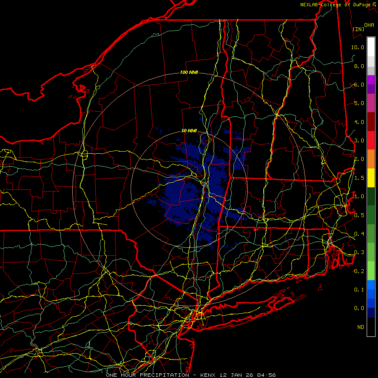This screenshot has width=378, height=378.
Task: Click the '0.5' legend value
Action: coord(359,215)
